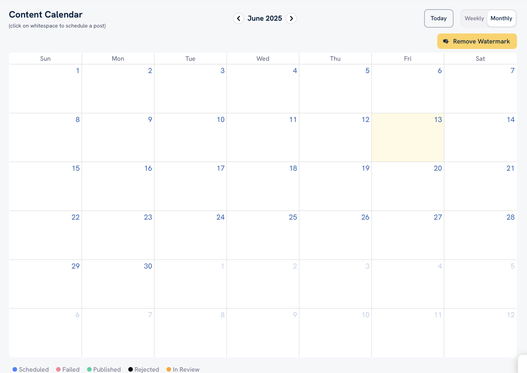The width and height of the screenshot is (527, 373).
Task: Click the blue Scheduled status dot
Action: tap(15, 369)
